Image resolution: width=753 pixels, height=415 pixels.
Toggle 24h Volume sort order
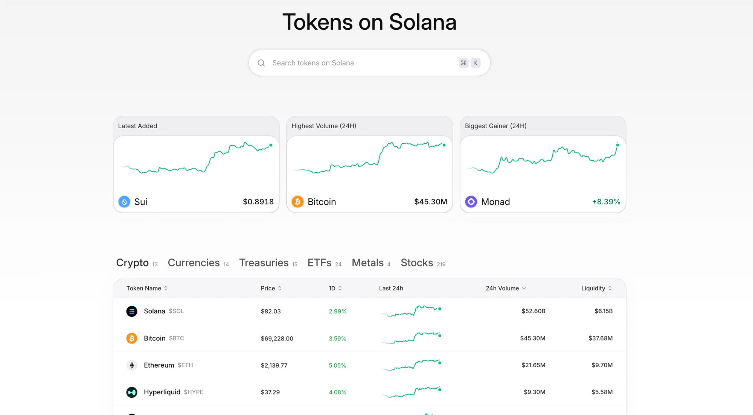[x=506, y=288]
